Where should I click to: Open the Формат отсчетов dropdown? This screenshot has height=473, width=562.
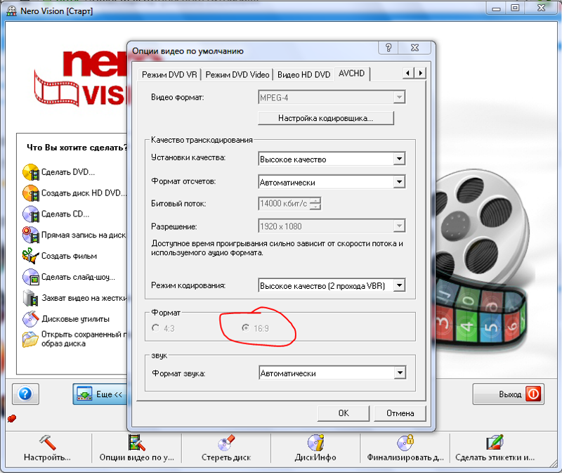(399, 182)
